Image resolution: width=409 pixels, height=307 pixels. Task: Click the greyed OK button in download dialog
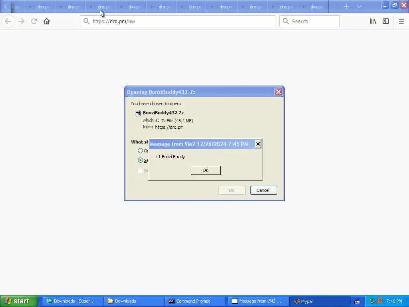coord(232,190)
